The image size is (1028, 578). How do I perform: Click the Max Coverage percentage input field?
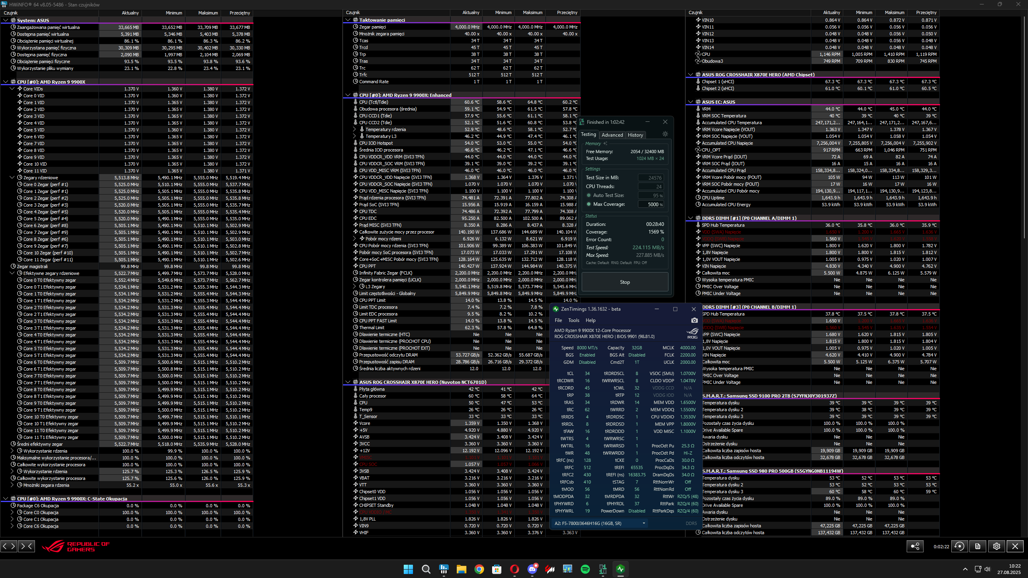(x=651, y=204)
